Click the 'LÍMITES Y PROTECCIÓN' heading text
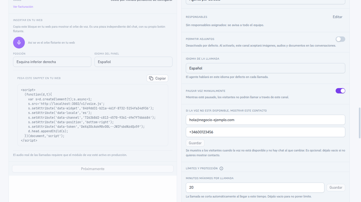 coord(202,168)
